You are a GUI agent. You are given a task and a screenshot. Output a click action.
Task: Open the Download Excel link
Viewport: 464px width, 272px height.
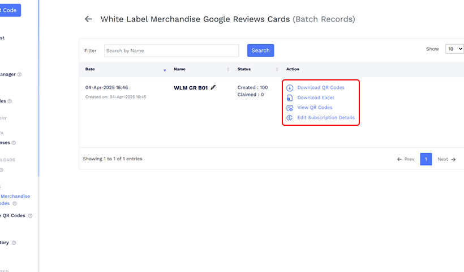click(x=315, y=98)
